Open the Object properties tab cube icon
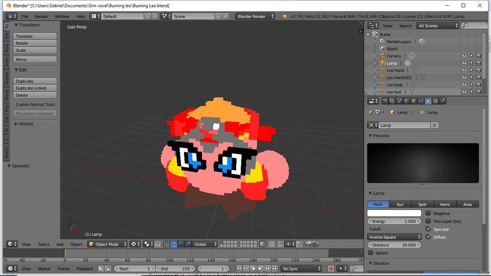 coord(414,101)
